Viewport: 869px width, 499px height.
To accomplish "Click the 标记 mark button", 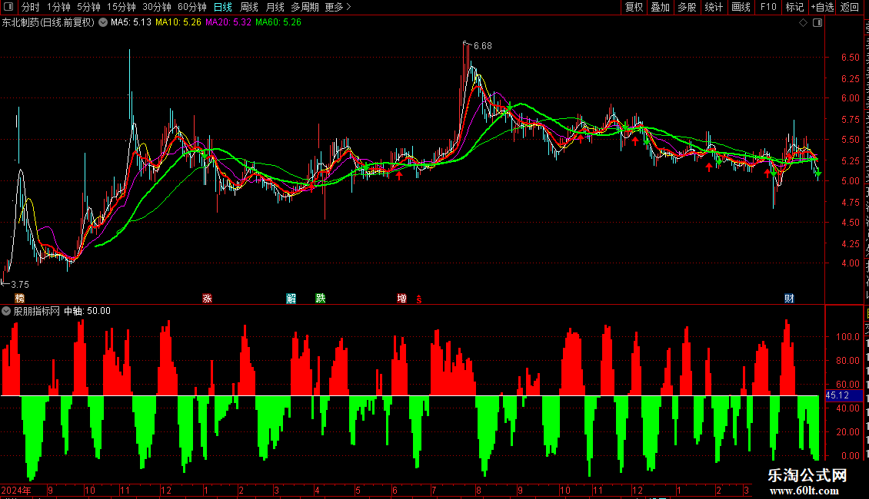I will point(794,7).
